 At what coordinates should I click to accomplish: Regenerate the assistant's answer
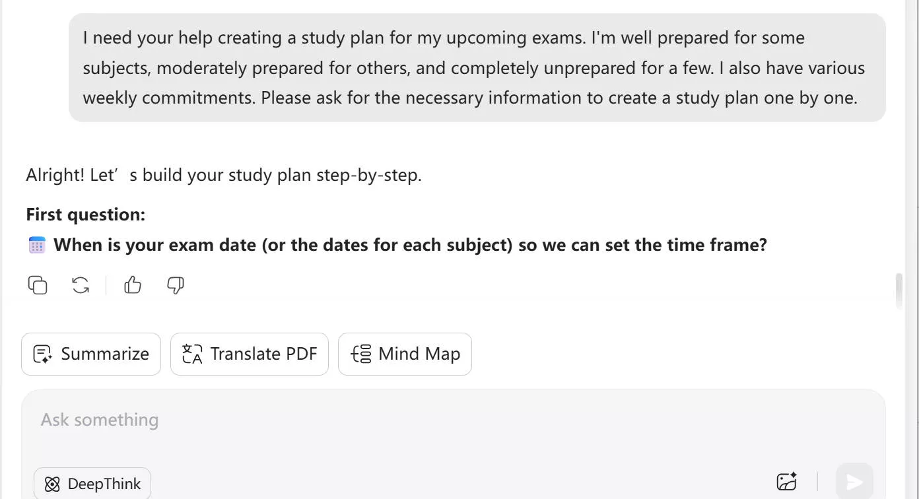tap(80, 285)
